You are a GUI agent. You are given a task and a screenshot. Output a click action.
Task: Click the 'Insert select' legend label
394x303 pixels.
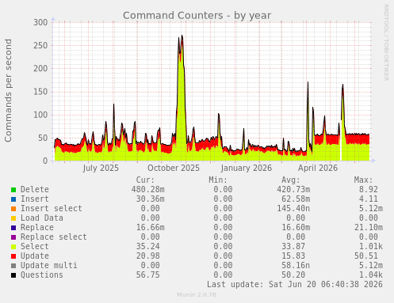(52, 208)
